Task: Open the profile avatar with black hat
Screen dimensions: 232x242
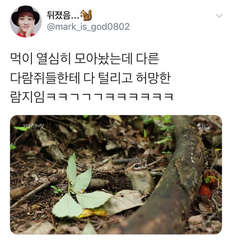Action: (26, 21)
